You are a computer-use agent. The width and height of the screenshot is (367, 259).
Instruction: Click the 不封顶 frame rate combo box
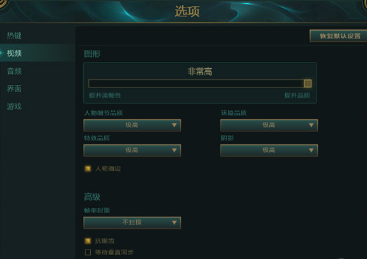point(132,223)
